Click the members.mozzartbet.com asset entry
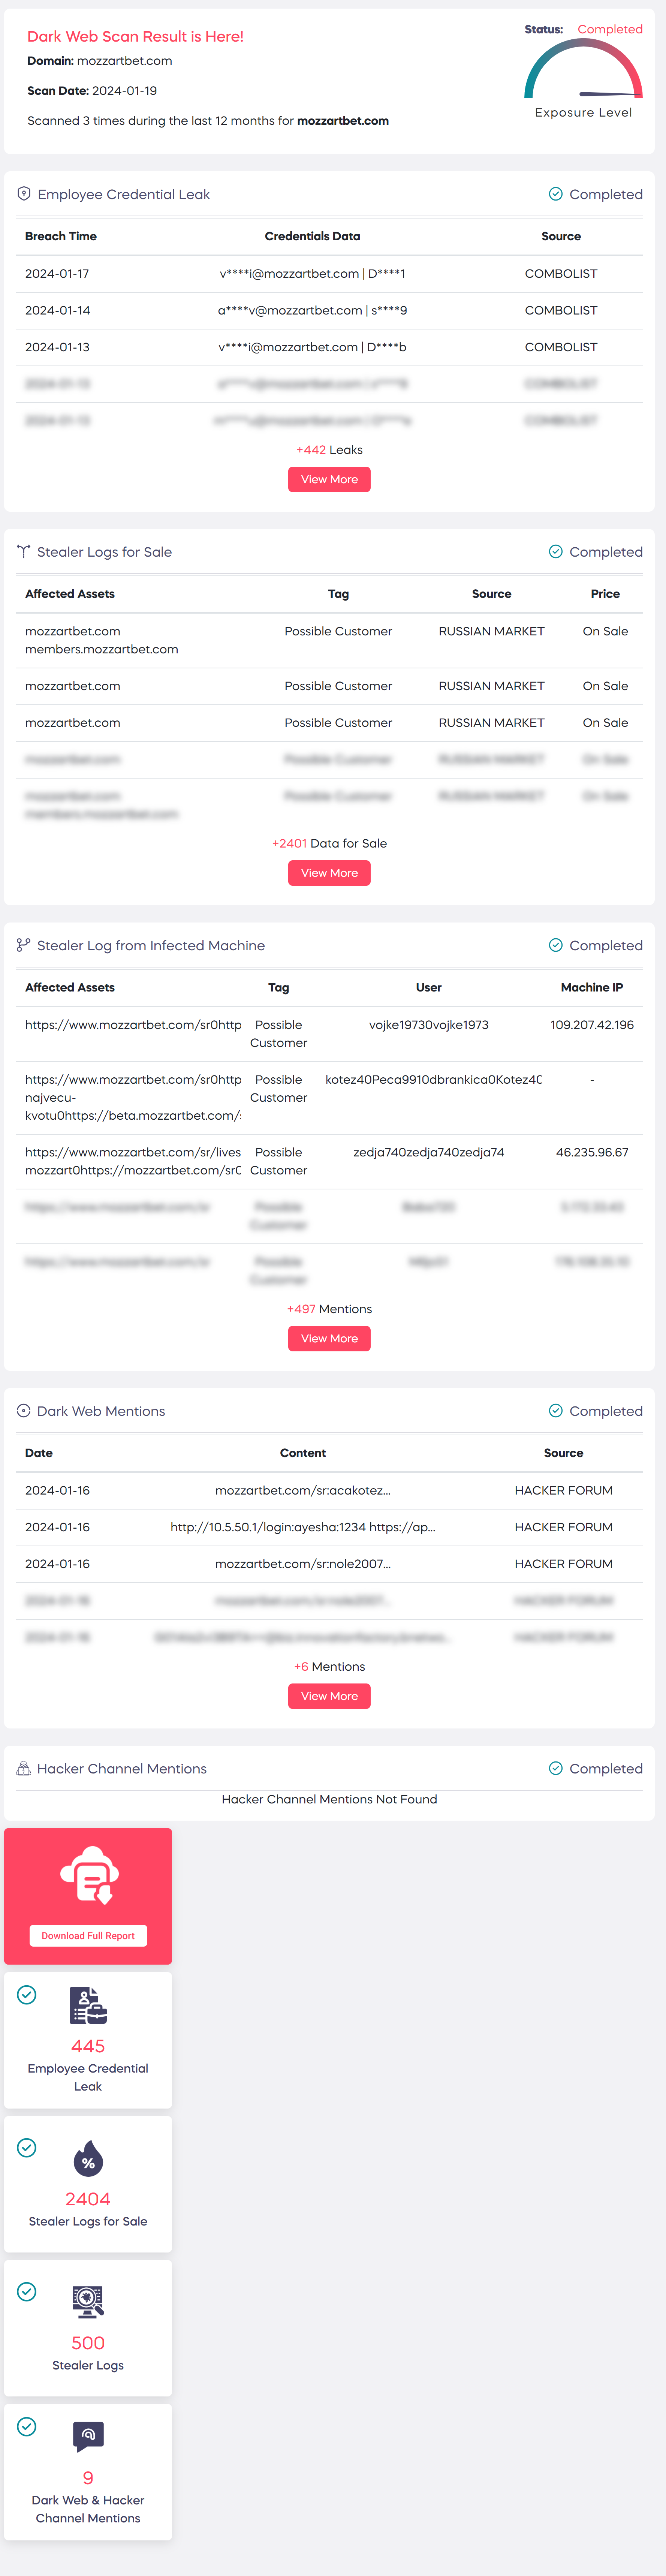666x2576 pixels. [x=102, y=649]
